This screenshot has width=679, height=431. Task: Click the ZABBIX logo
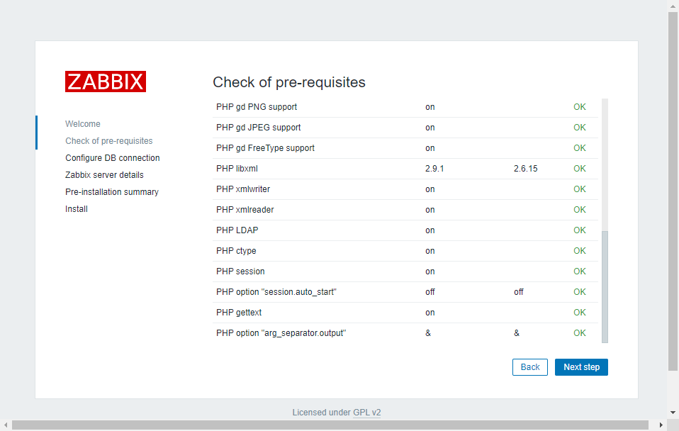pos(106,82)
